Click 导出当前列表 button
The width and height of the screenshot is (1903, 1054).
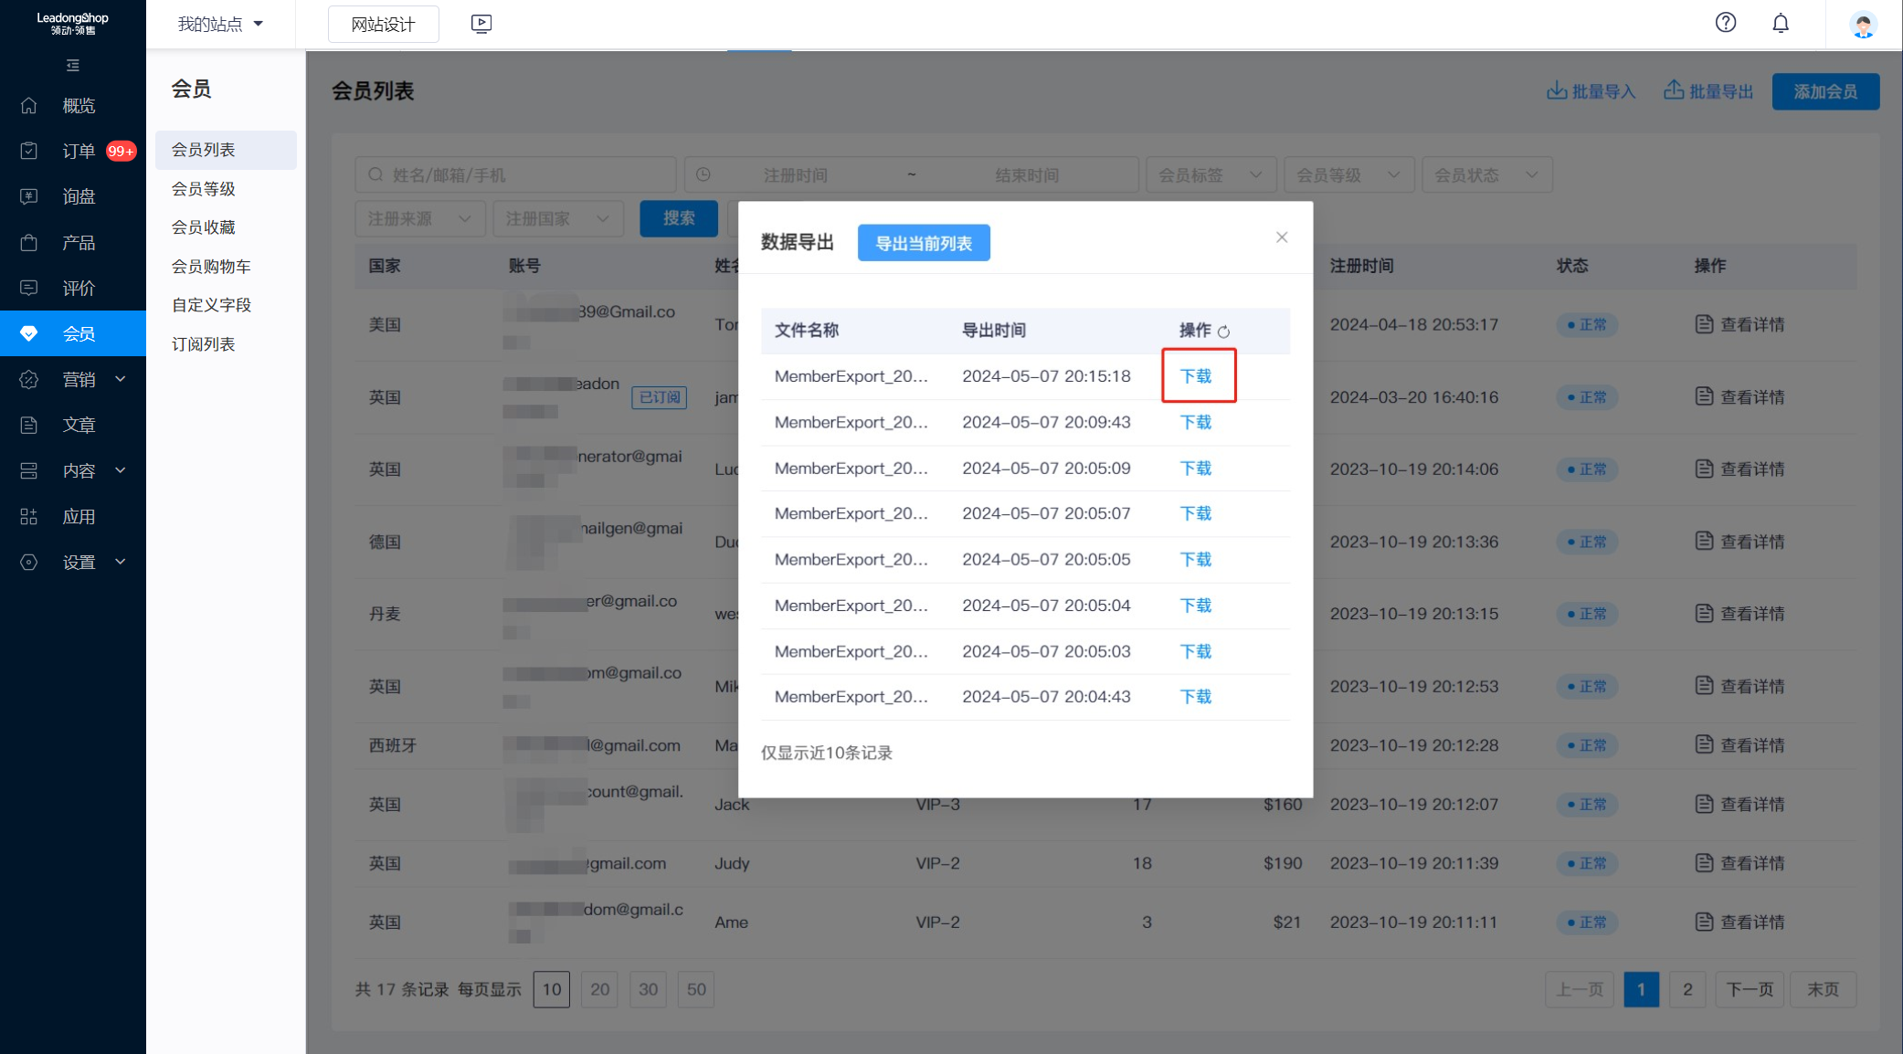pos(923,243)
